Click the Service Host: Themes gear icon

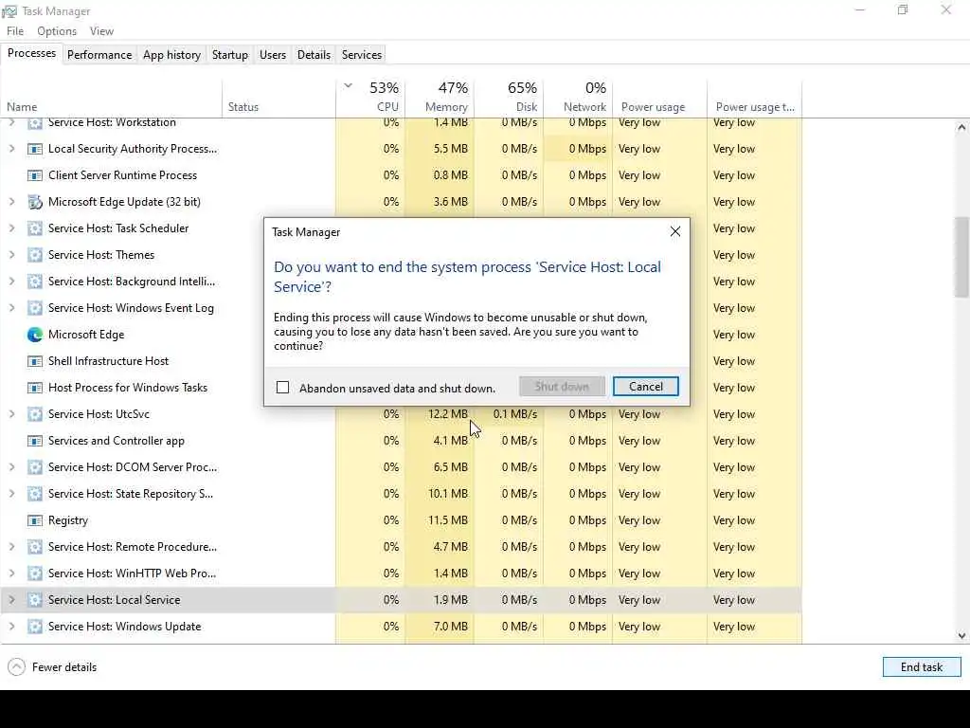[x=35, y=255]
